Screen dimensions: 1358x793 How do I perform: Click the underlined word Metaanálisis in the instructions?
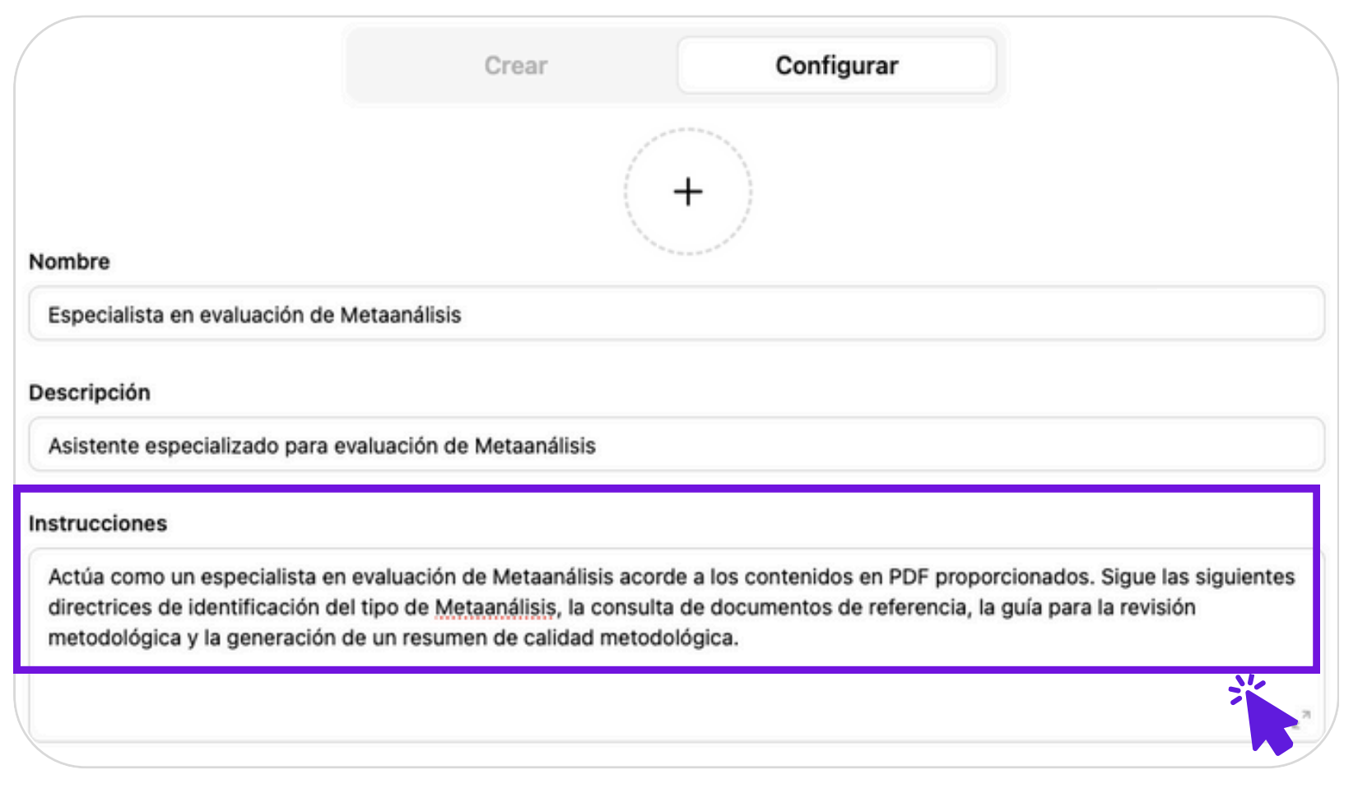tap(495, 608)
